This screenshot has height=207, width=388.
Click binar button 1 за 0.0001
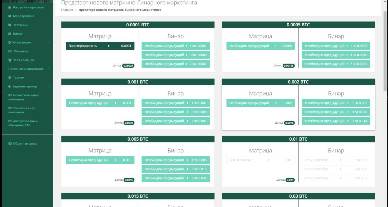pyautogui.click(x=176, y=46)
